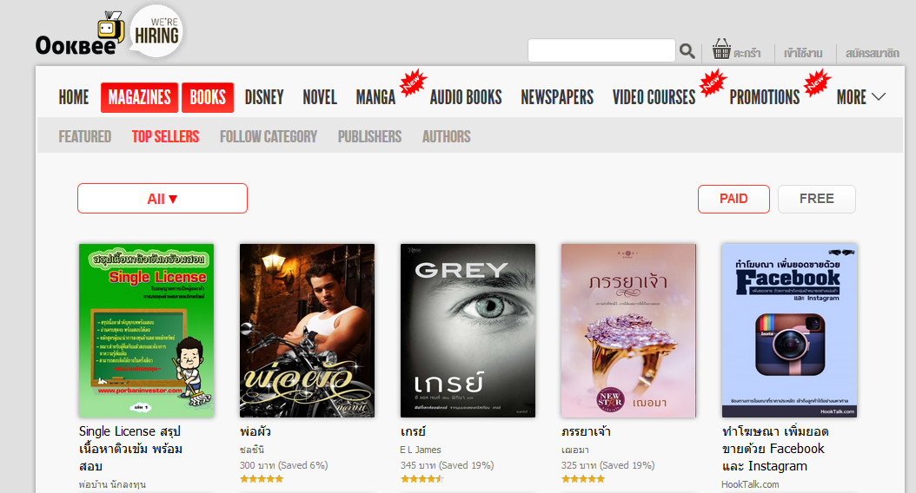
Task: Expand the MORE menu chevron
Action: pyautogui.click(x=879, y=97)
